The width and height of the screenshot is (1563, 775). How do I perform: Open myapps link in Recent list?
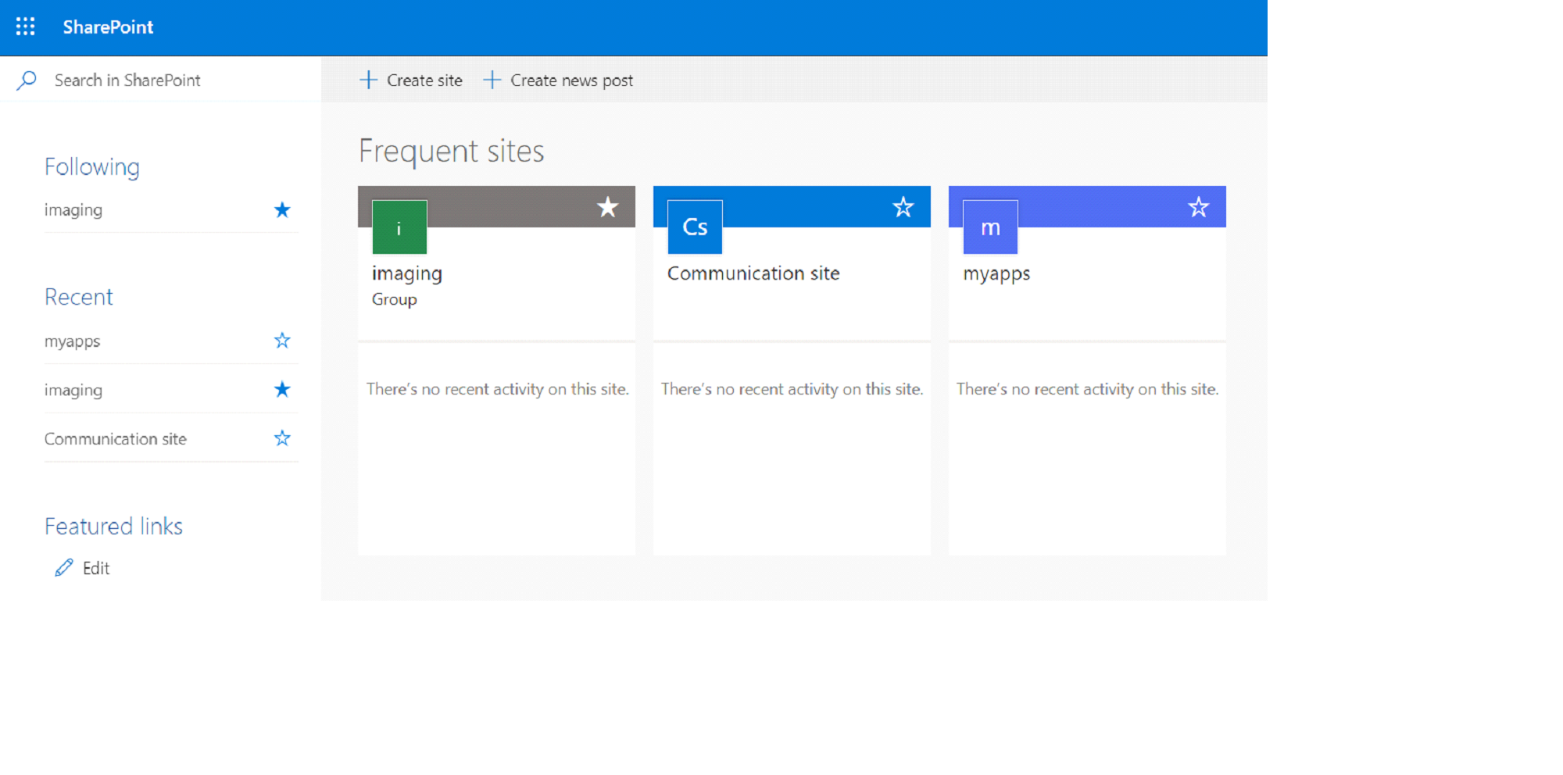click(x=73, y=341)
